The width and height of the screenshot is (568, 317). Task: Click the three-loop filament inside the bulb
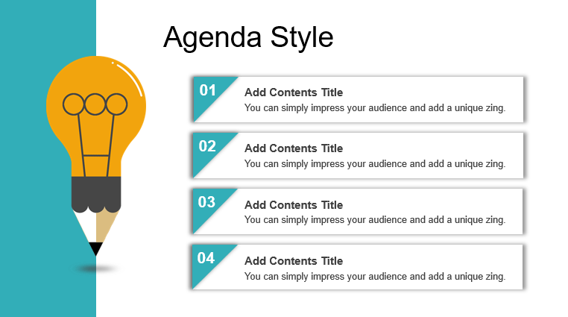tap(95, 104)
